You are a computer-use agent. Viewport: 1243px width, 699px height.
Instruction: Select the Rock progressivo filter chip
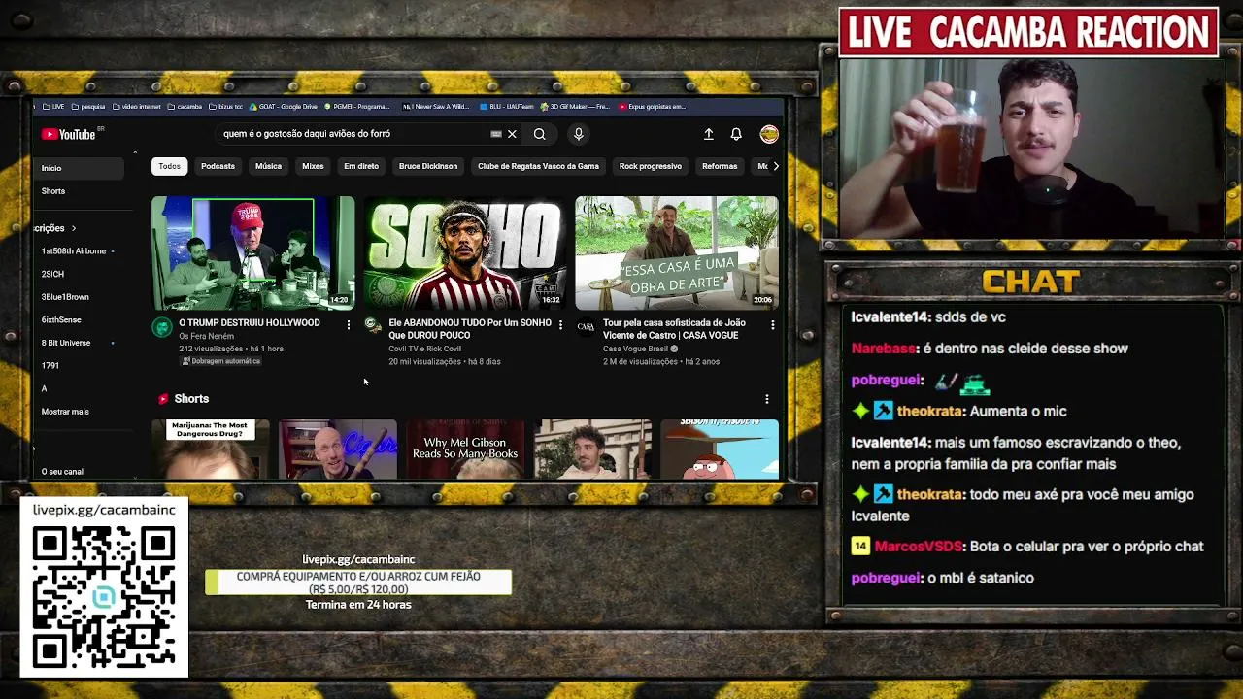[x=651, y=166]
